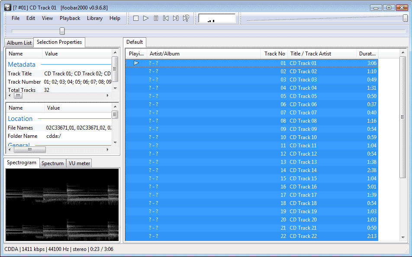The image size is (412, 257).
Task: Select CD Track 16 in playlist
Action: tap(252, 186)
